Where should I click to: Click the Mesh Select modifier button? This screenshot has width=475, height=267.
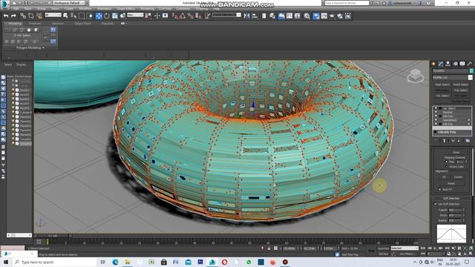click(x=442, y=85)
